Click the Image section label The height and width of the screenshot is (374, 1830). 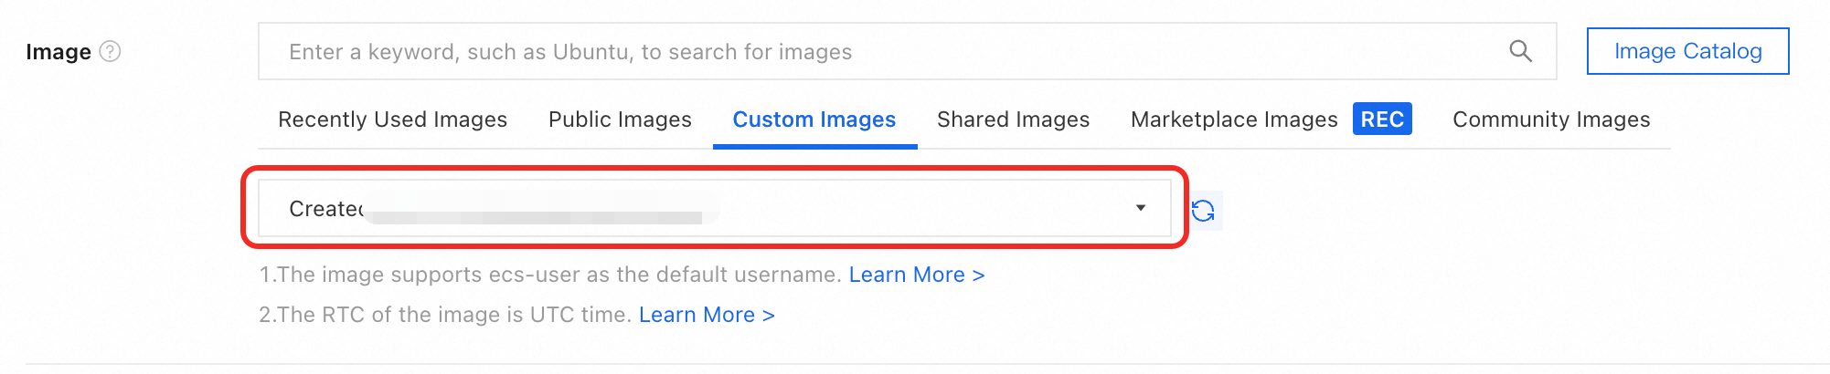[x=58, y=52]
